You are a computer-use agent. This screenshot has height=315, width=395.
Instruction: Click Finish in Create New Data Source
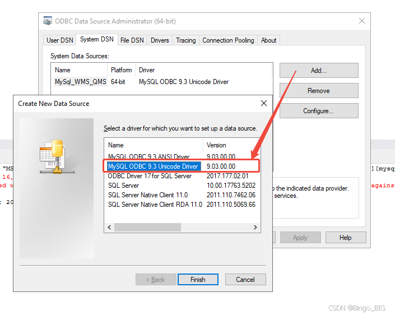pyautogui.click(x=198, y=280)
